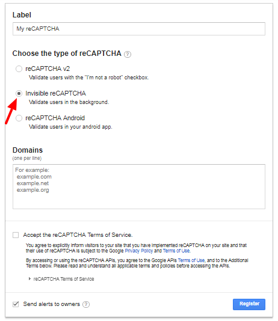Click the Register button
The width and height of the screenshot is (278, 321).
click(x=249, y=304)
